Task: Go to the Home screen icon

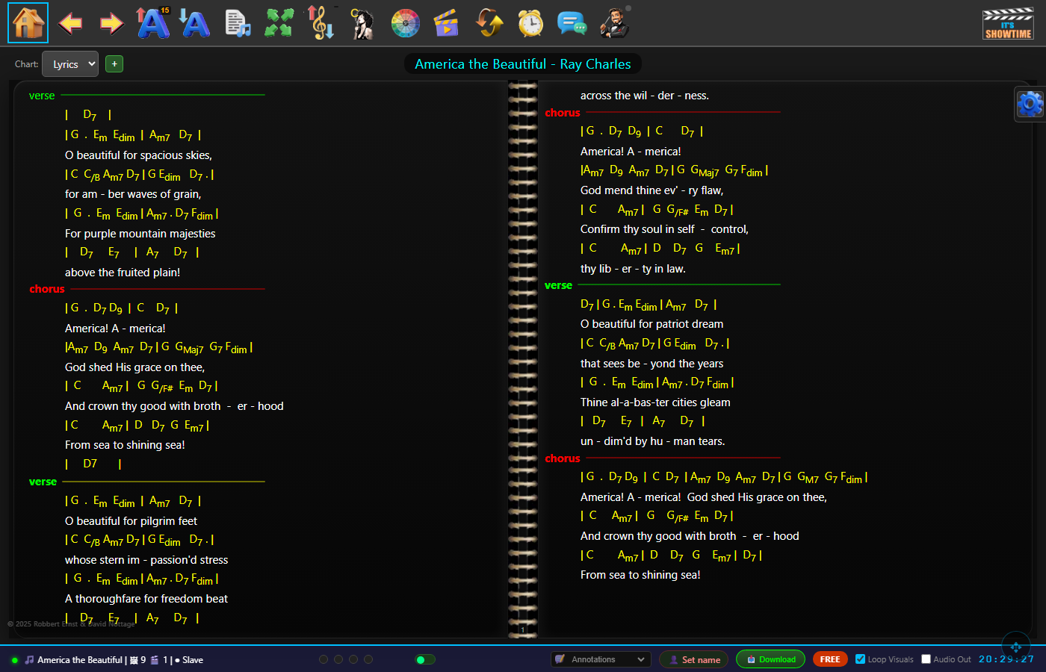Action: 28,23
